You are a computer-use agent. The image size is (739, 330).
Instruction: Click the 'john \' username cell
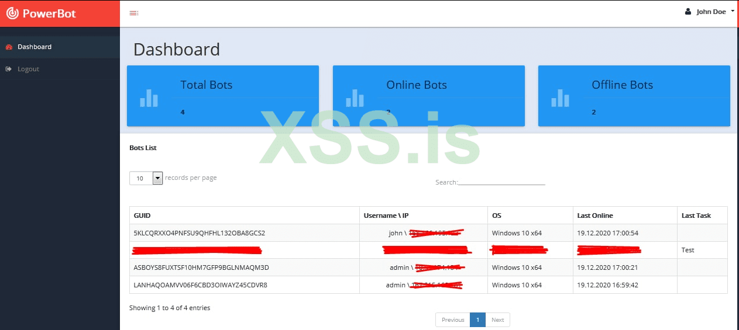[x=424, y=233]
